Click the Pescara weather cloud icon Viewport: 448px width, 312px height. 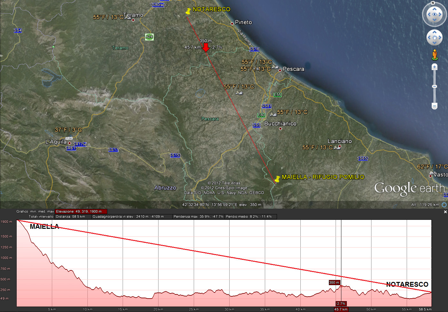pos(275,68)
